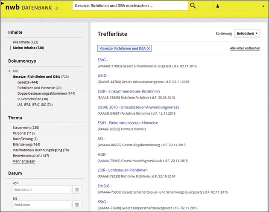This screenshot has height=212, width=269.
Task: Click the back arrow next to Alle
Action: 9,71
